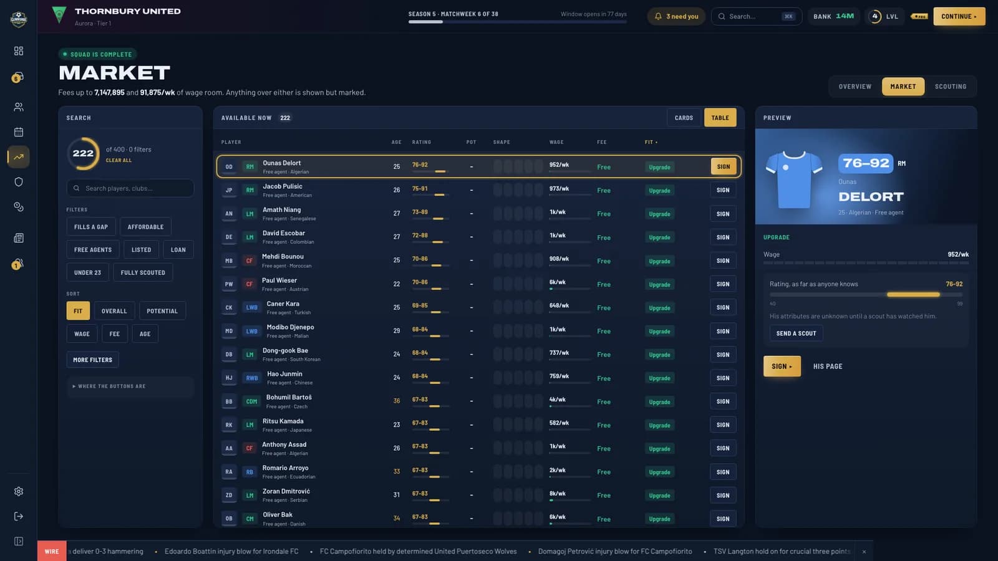Toggle the 'Free agents' filter

coord(93,250)
